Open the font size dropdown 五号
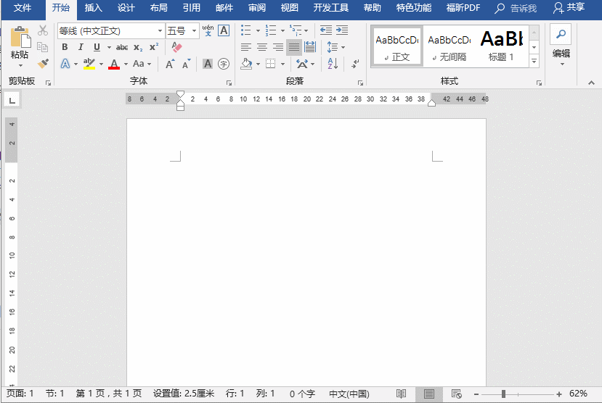Screen dimensions: 602x403 [195, 31]
